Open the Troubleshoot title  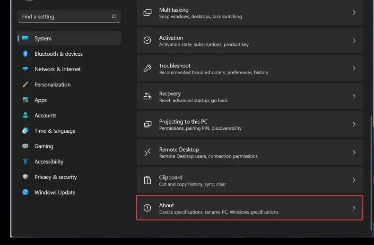[174, 66]
